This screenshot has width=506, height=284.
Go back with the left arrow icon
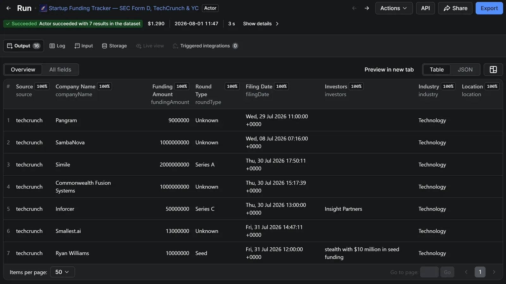(x=9, y=8)
